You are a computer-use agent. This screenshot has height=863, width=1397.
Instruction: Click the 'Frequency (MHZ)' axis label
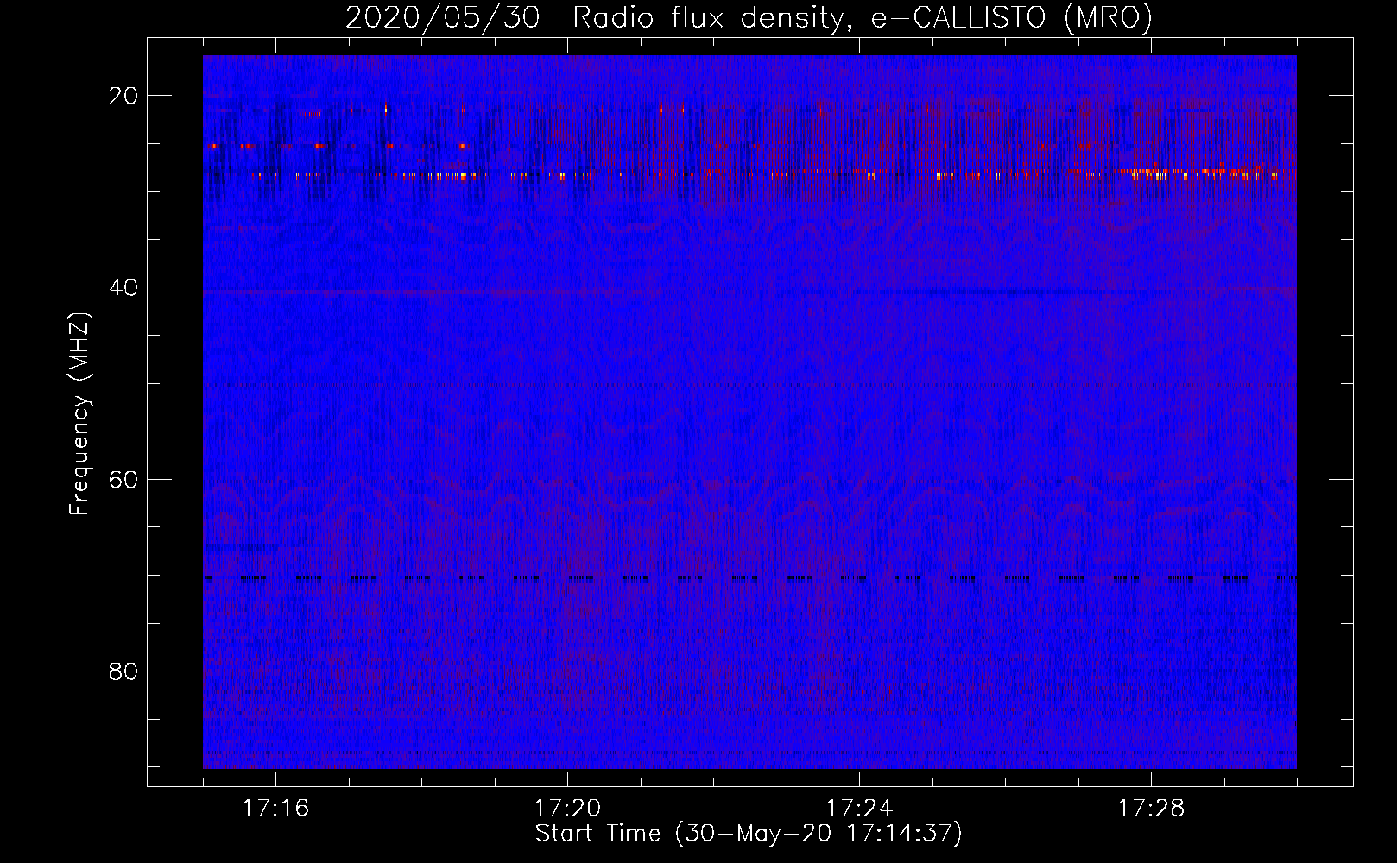[x=79, y=414]
